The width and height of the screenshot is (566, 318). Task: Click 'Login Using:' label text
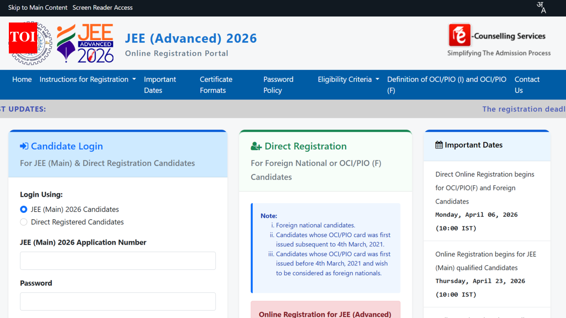[x=42, y=194]
